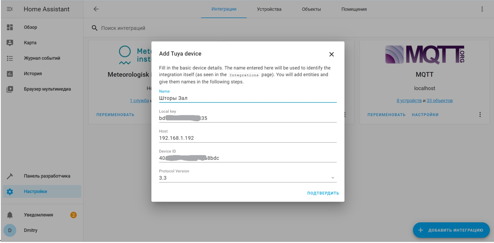Open the История history panel
The width and height of the screenshot is (494, 243).
click(42, 74)
